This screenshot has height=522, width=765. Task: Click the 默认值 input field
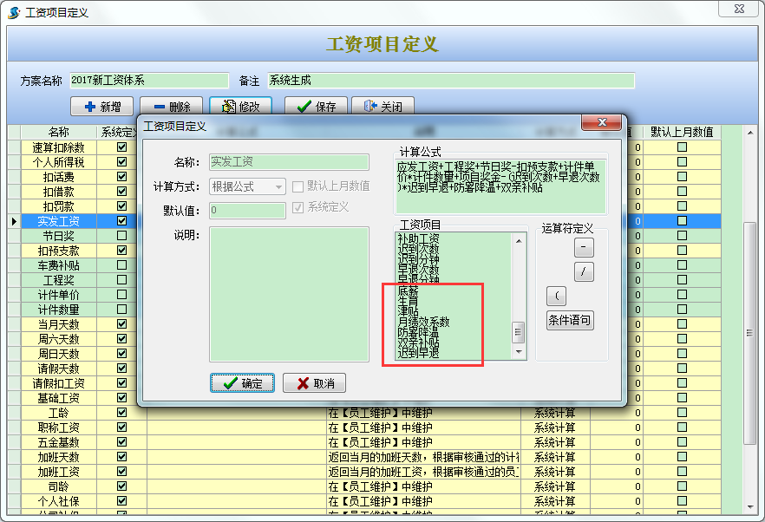point(247,210)
